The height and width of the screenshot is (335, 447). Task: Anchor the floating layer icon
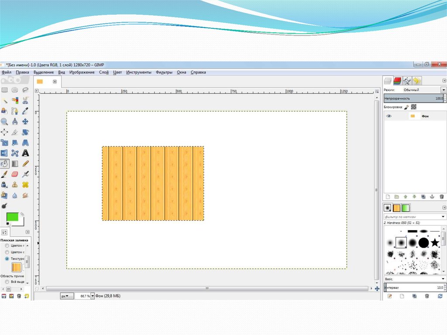tap(432, 197)
